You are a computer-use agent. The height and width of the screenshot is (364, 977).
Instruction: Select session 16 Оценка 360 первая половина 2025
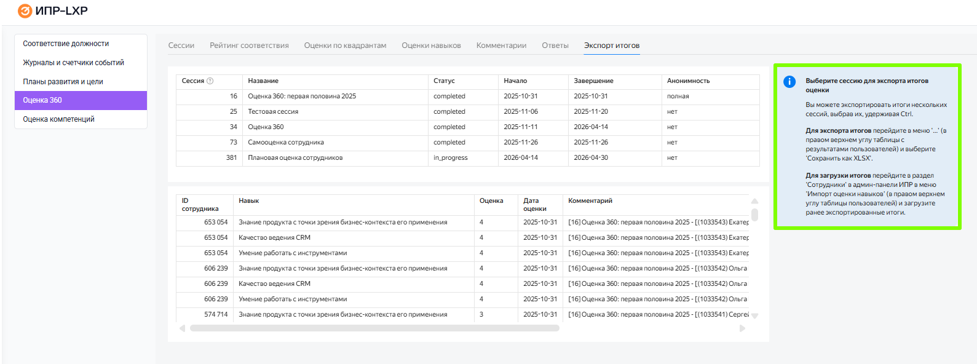tap(302, 97)
